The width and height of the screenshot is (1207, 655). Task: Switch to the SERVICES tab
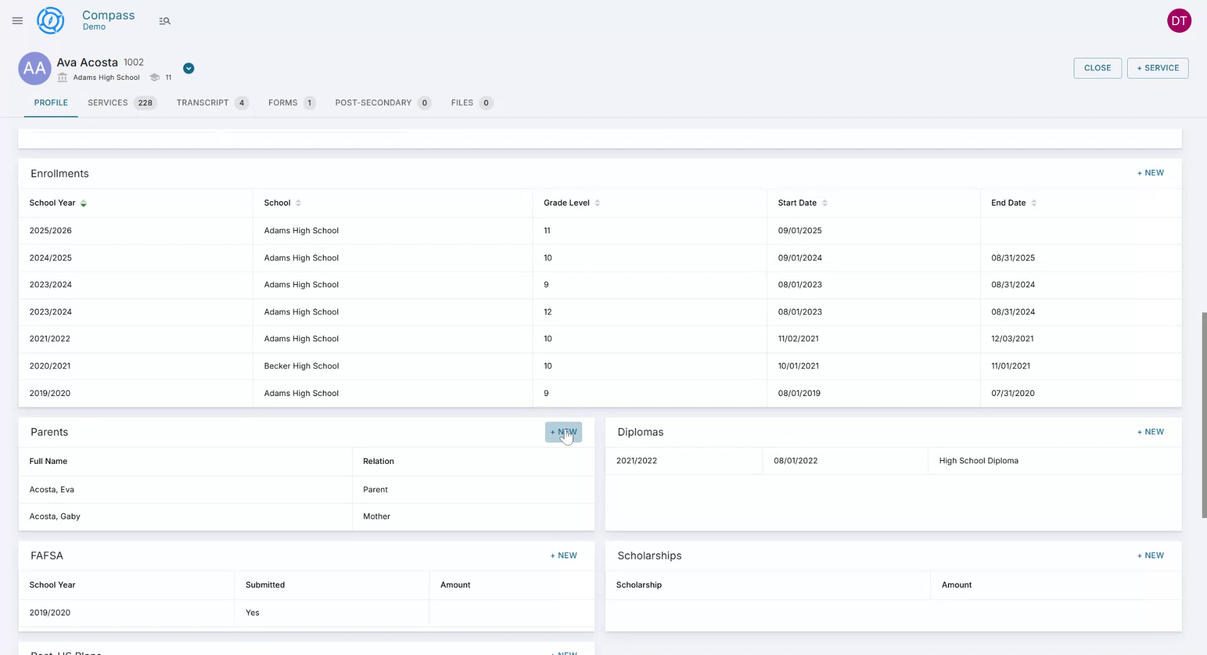[x=107, y=102]
